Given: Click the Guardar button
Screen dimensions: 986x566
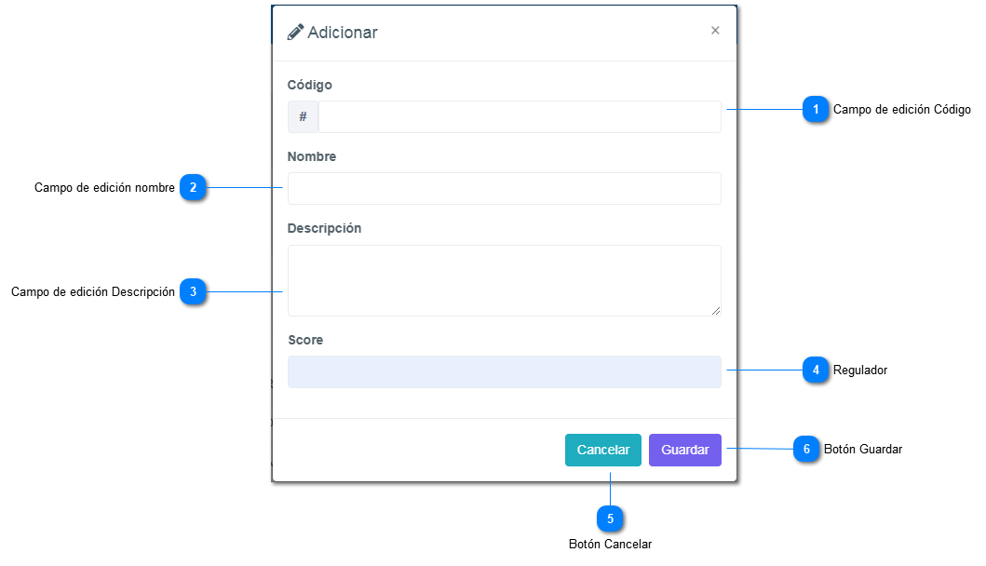Looking at the screenshot, I should tap(684, 450).
